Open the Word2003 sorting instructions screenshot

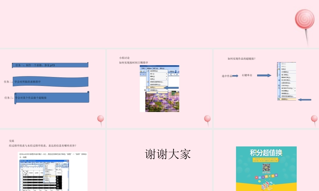click(53, 172)
